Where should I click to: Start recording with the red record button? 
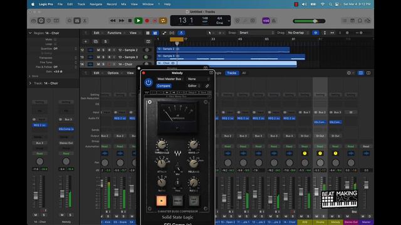pyautogui.click(x=147, y=21)
